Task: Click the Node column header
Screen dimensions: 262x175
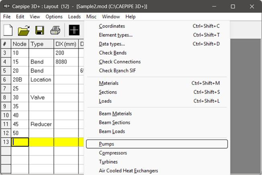Action: tap(20, 44)
